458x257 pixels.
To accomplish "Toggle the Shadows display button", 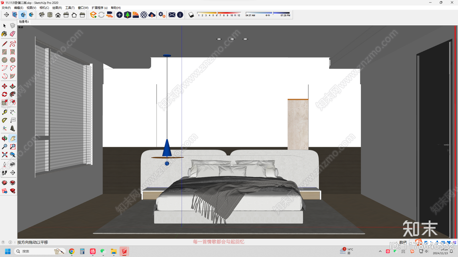I will pos(191,15).
